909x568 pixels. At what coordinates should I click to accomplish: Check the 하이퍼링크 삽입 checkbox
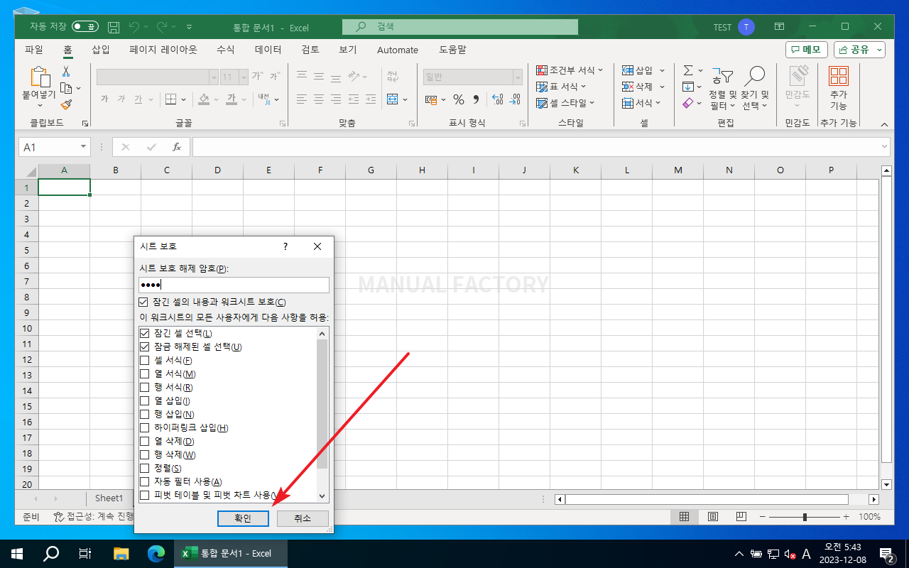tap(145, 427)
